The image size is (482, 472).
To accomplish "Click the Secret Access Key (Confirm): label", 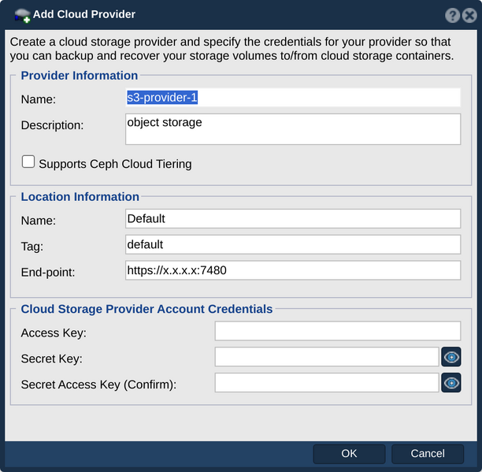I will pyautogui.click(x=98, y=385).
